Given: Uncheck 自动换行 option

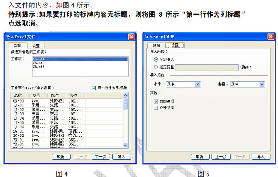Looking at the screenshot, I should click(x=156, y=102).
